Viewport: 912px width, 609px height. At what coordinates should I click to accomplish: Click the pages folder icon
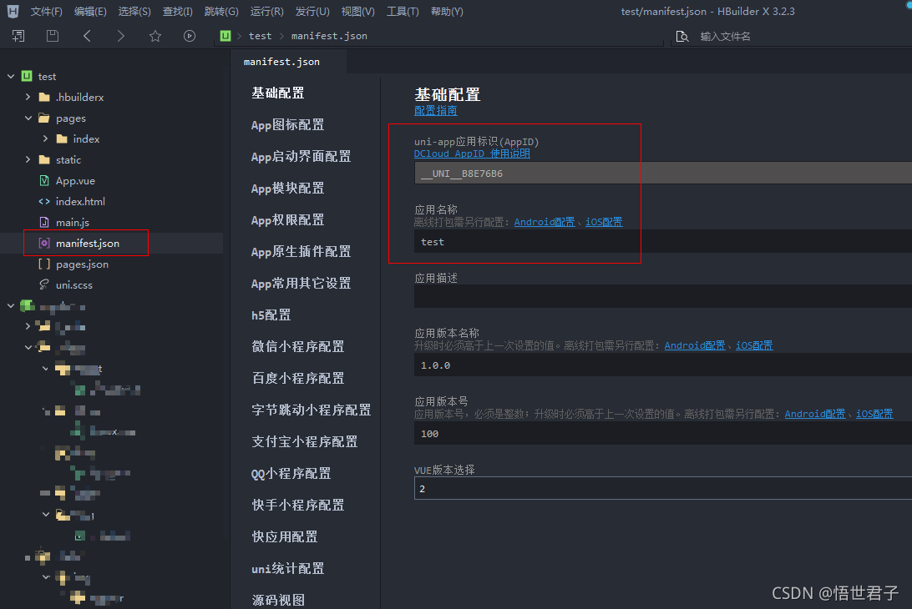(x=44, y=118)
